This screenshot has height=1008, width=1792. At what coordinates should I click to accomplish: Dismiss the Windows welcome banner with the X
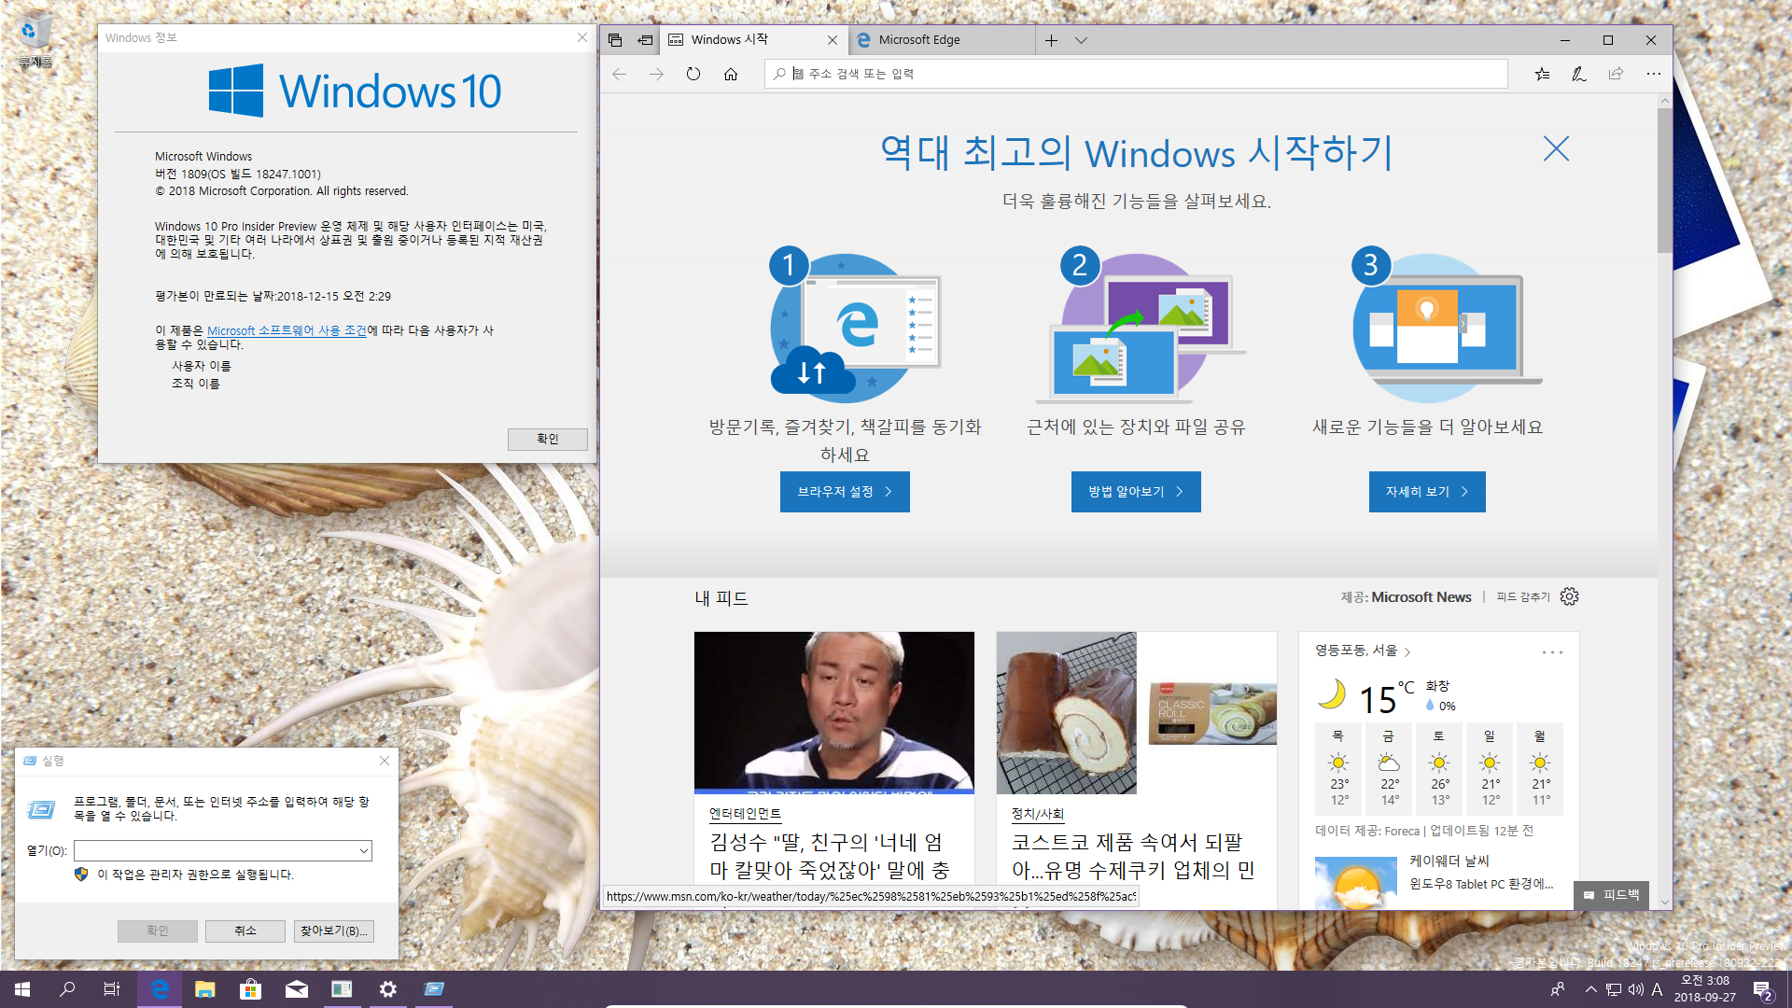click(x=1556, y=148)
